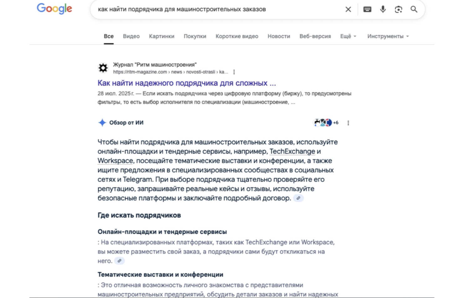
Task: Clear the search query with X icon
Action: (348, 9)
